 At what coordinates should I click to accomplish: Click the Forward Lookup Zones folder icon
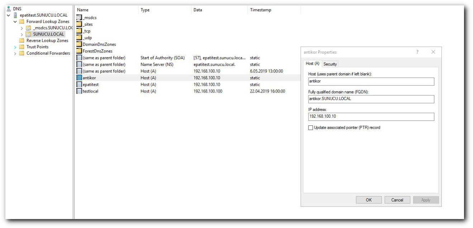21,21
